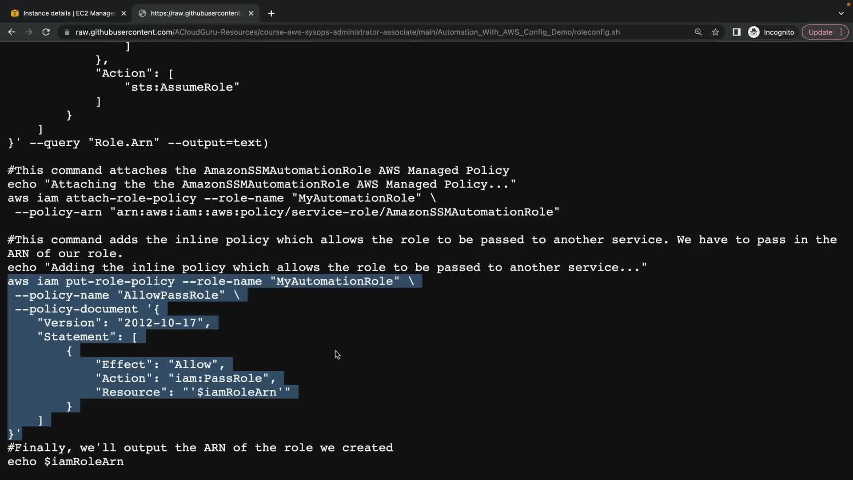Close the Instance details EC2 tab
Image resolution: width=853 pixels, height=480 pixels.
(124, 13)
